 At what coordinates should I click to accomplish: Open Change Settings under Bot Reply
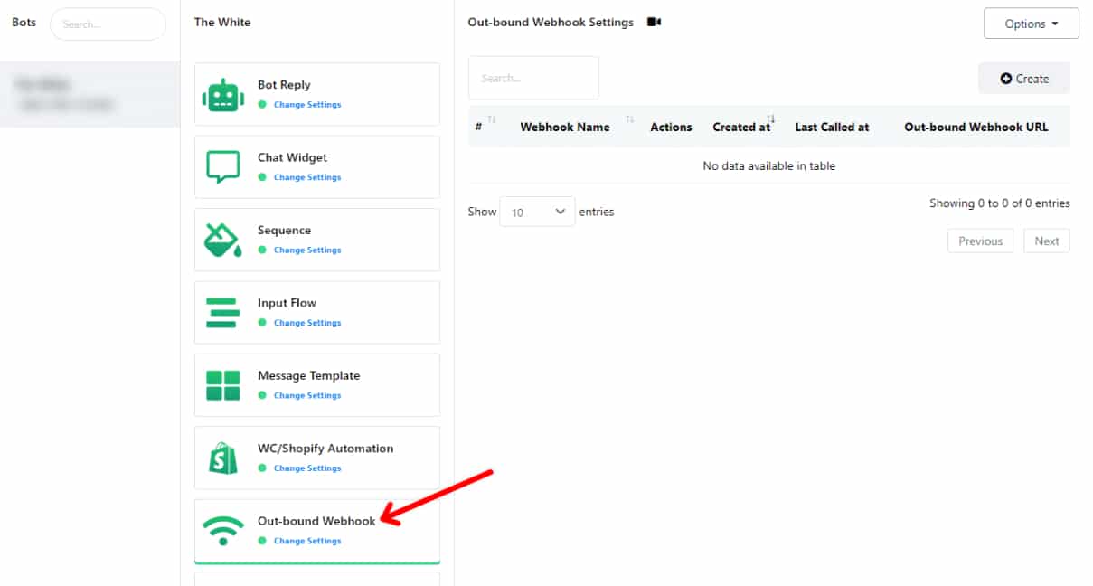pos(306,105)
